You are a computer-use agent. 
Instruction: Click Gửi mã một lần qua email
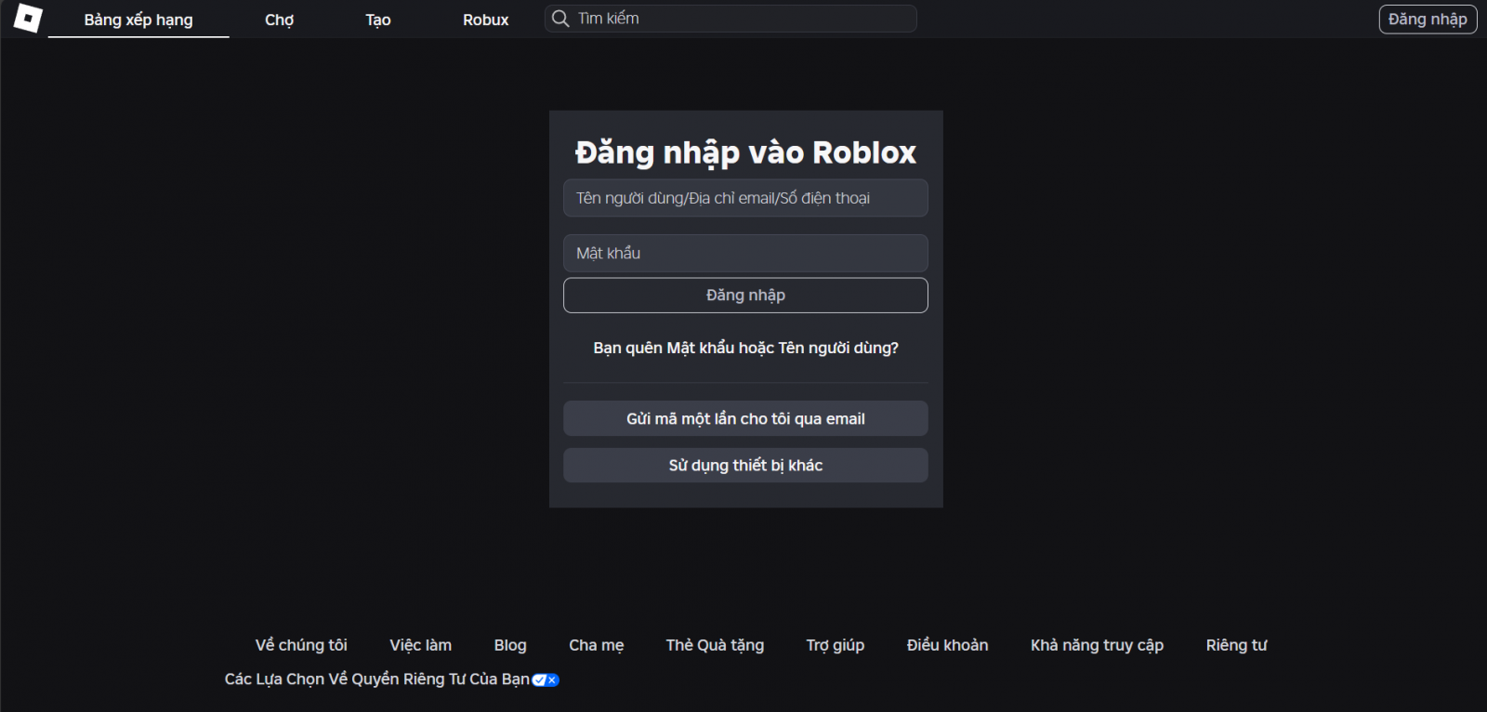point(745,418)
